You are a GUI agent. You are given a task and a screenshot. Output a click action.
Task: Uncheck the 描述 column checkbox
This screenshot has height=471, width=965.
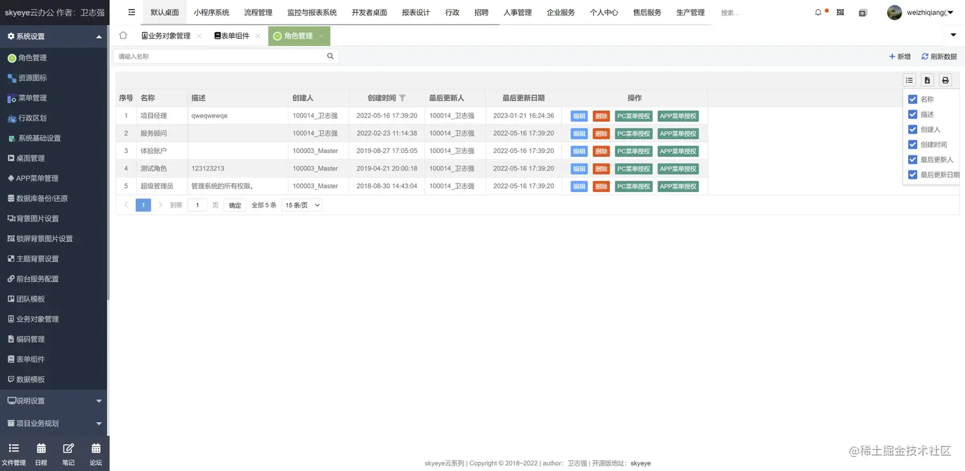click(x=913, y=114)
